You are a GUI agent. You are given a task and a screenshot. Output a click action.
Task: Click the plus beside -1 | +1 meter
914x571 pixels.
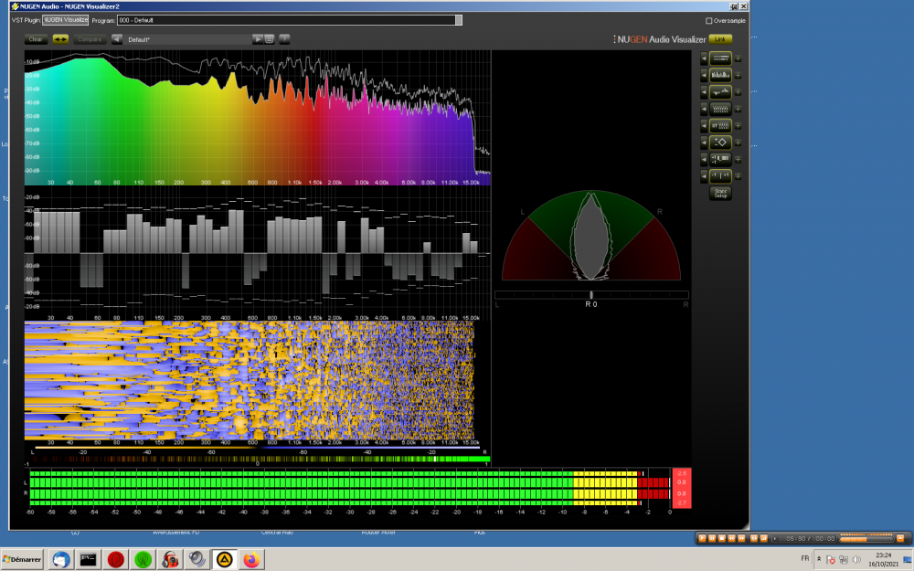(738, 175)
